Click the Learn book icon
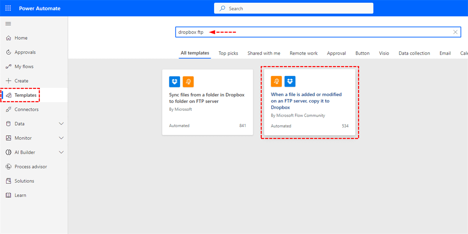This screenshot has height=234, width=468. (x=9, y=195)
